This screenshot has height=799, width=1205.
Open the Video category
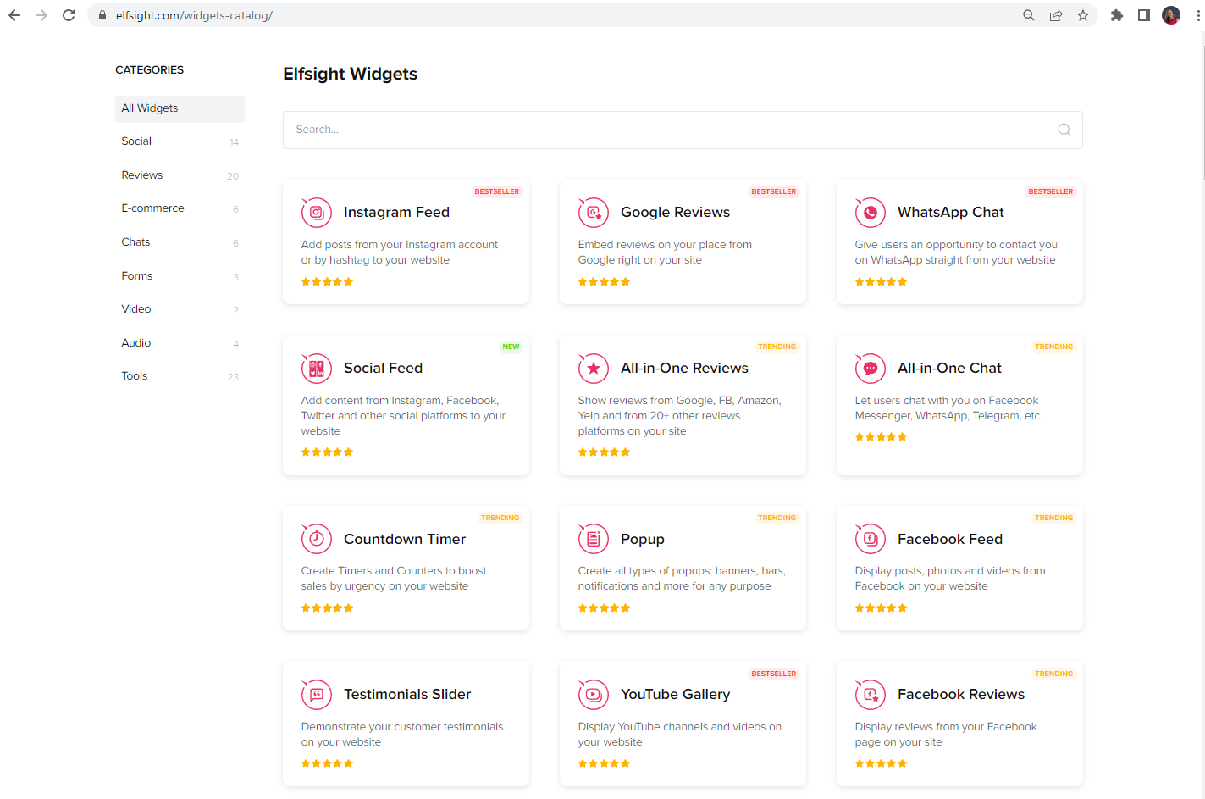click(x=180, y=309)
